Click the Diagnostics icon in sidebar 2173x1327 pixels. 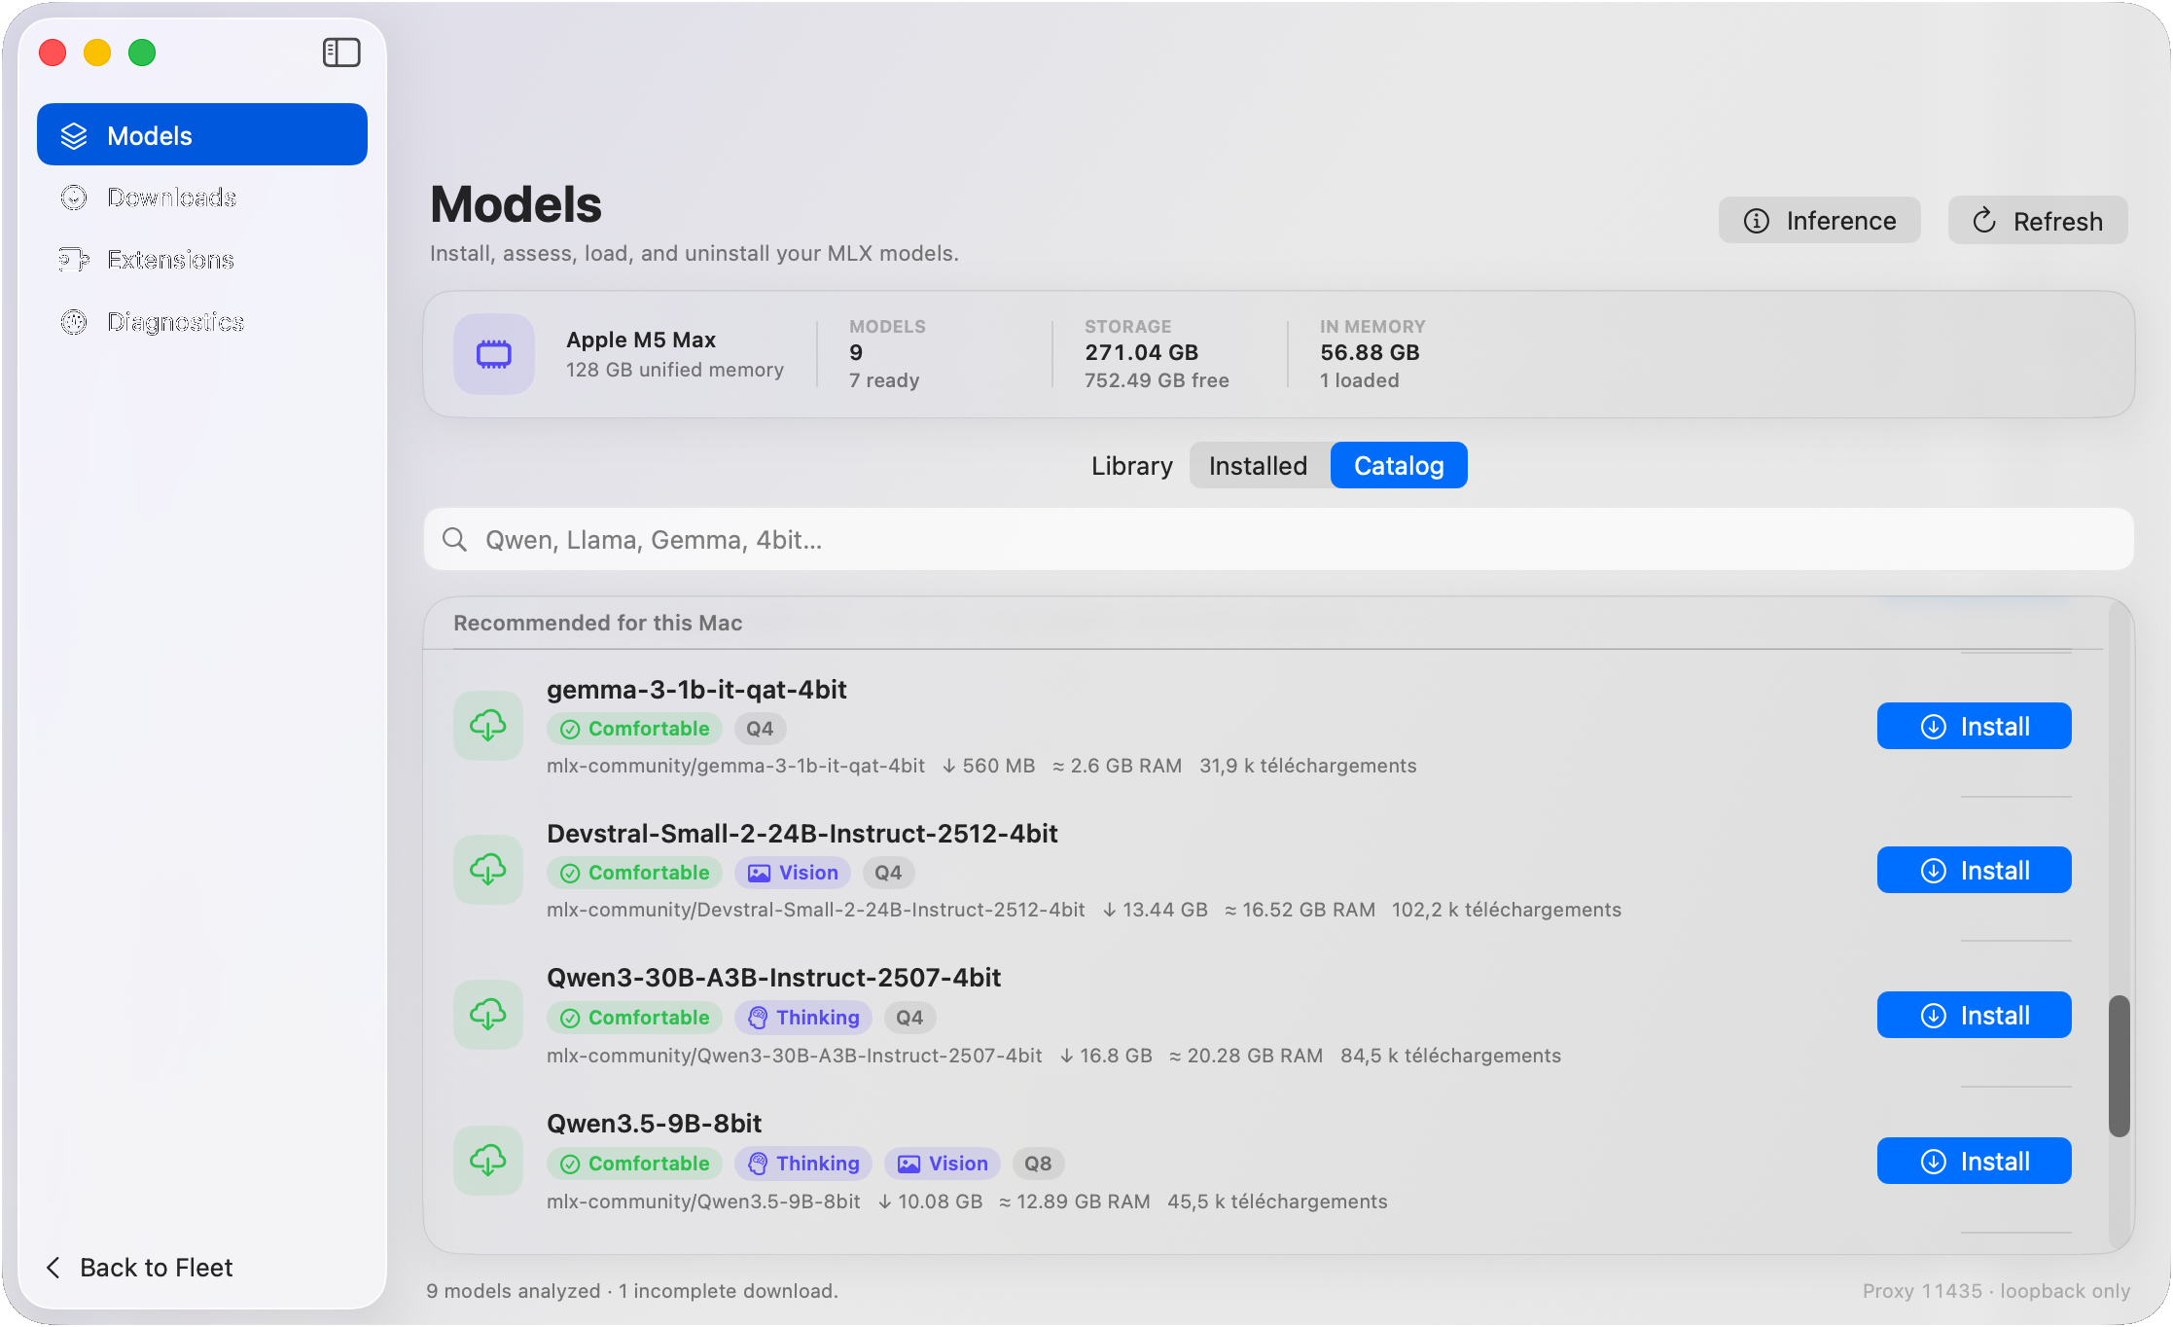74,322
